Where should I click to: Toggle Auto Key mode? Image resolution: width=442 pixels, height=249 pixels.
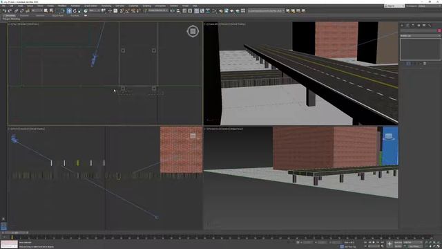(398, 242)
